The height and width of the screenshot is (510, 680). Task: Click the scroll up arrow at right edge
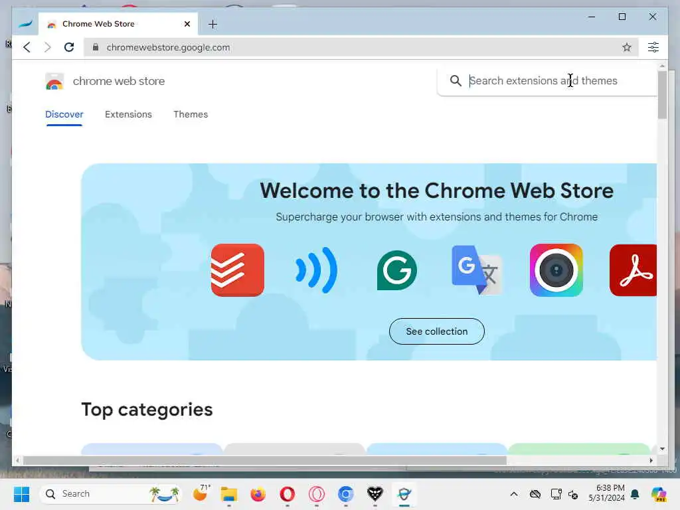(x=662, y=66)
